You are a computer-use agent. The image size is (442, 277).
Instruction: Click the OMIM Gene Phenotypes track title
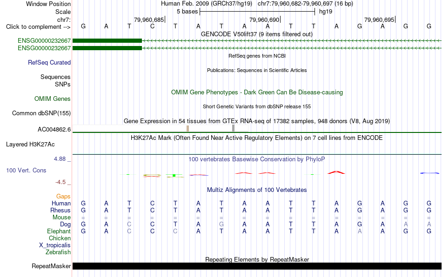click(257, 92)
